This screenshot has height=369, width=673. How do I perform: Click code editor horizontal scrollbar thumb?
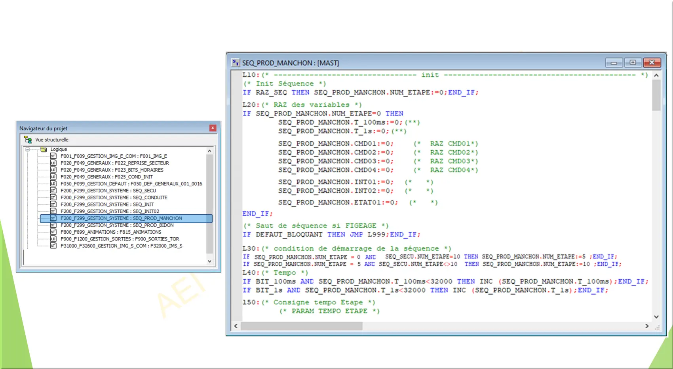302,326
